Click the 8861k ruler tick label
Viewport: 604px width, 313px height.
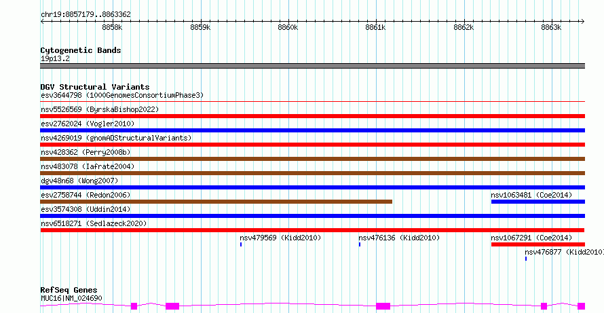tap(375, 27)
